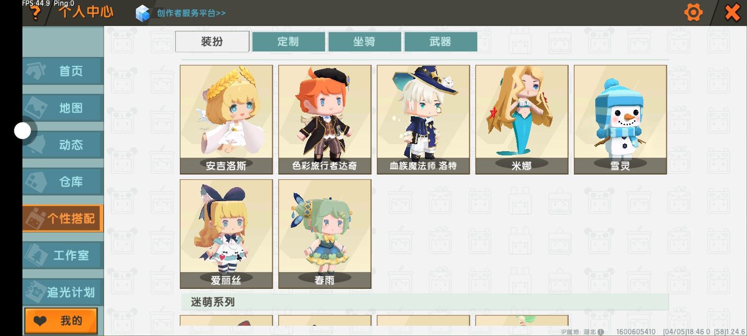747x336 pixels.
Task: Open the orange settings gear icon
Action: point(693,12)
